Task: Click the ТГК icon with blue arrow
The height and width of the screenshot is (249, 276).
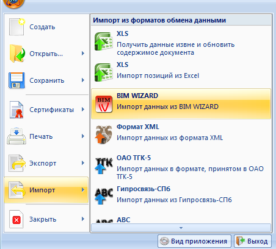Action: click(x=104, y=166)
